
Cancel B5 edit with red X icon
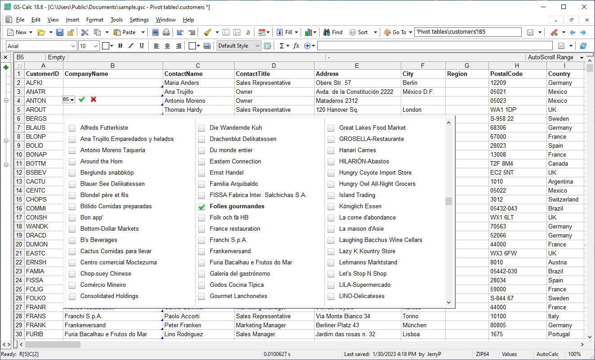coord(93,99)
